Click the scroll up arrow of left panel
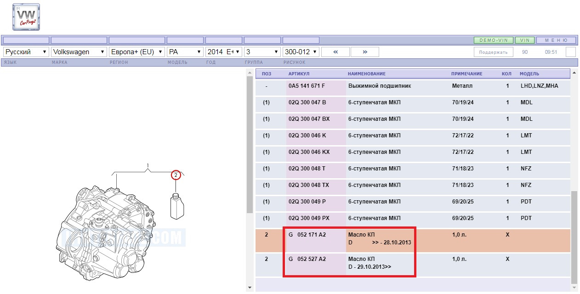The image size is (580, 294). point(250,73)
